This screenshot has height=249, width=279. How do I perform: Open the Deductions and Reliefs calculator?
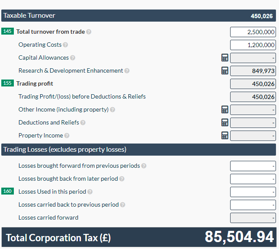coord(224,123)
